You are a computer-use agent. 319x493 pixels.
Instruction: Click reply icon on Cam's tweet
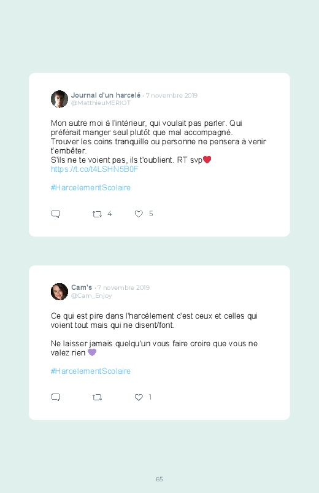(56, 397)
